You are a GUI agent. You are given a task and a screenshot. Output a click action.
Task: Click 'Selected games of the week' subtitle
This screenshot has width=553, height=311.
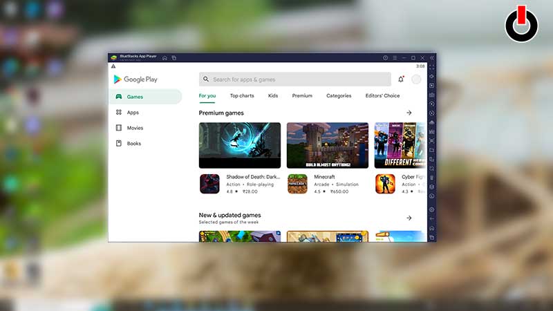229,222
